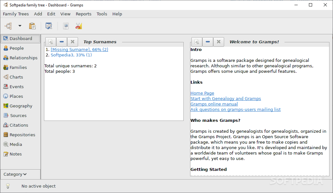Open the Places view icon
The image size is (333, 193).
[6, 96]
